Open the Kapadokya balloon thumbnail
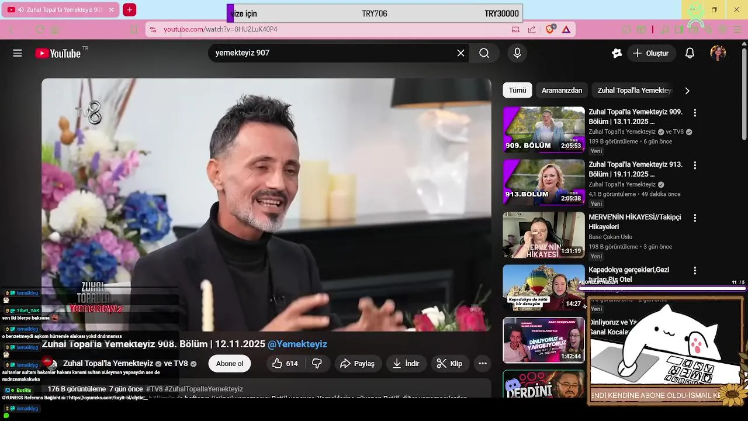The width and height of the screenshot is (748, 421). [x=544, y=288]
